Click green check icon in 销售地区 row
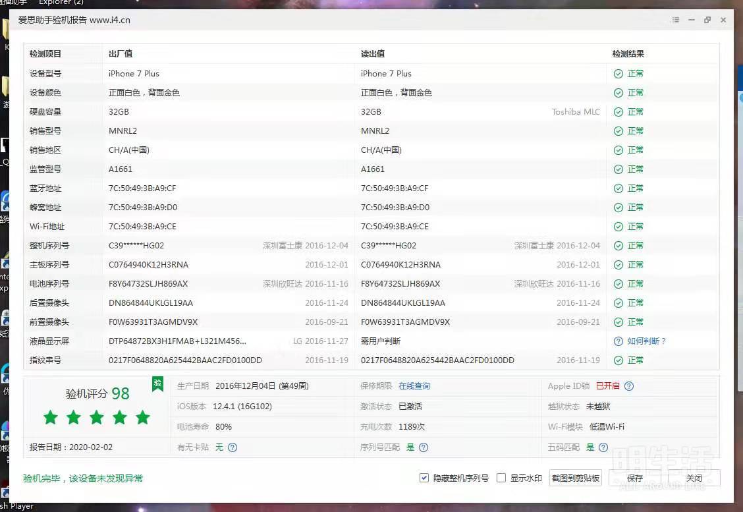The image size is (743, 512). [619, 150]
